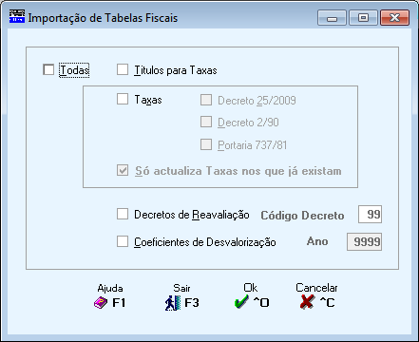The width and height of the screenshot is (419, 342).
Task: Click the Ajuda label button
Action: click(110, 288)
